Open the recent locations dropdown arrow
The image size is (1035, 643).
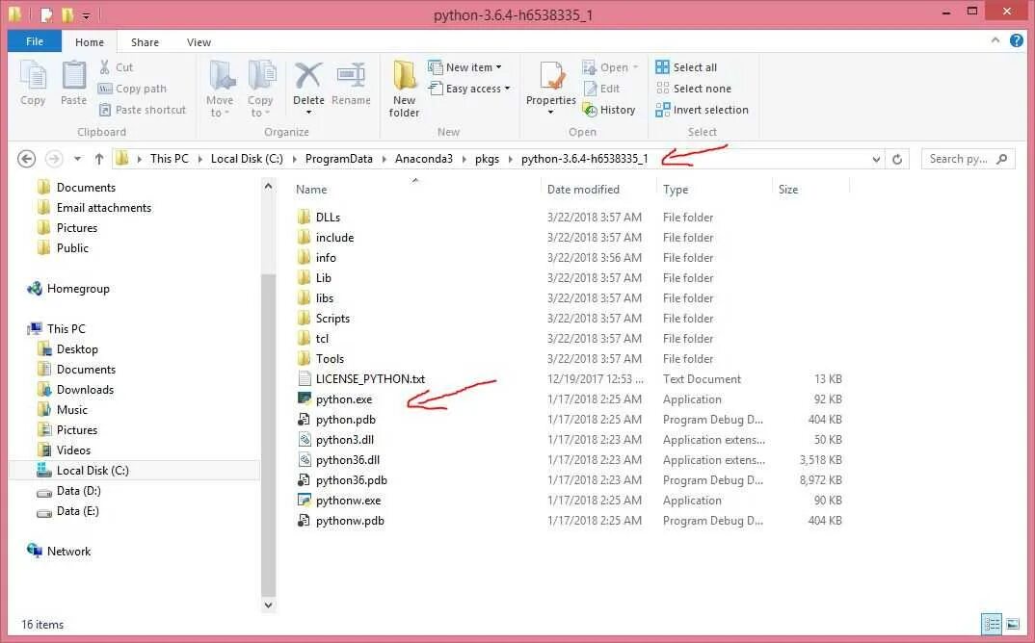pos(78,159)
